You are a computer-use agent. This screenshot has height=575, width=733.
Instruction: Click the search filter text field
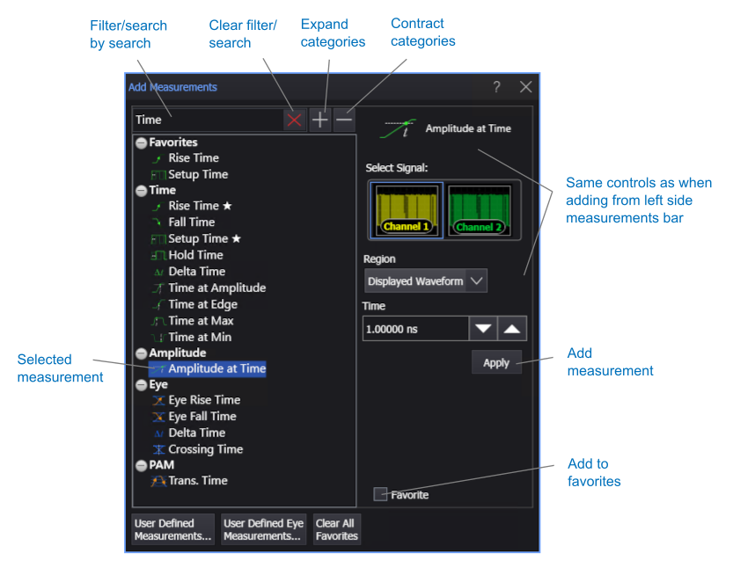tap(207, 120)
